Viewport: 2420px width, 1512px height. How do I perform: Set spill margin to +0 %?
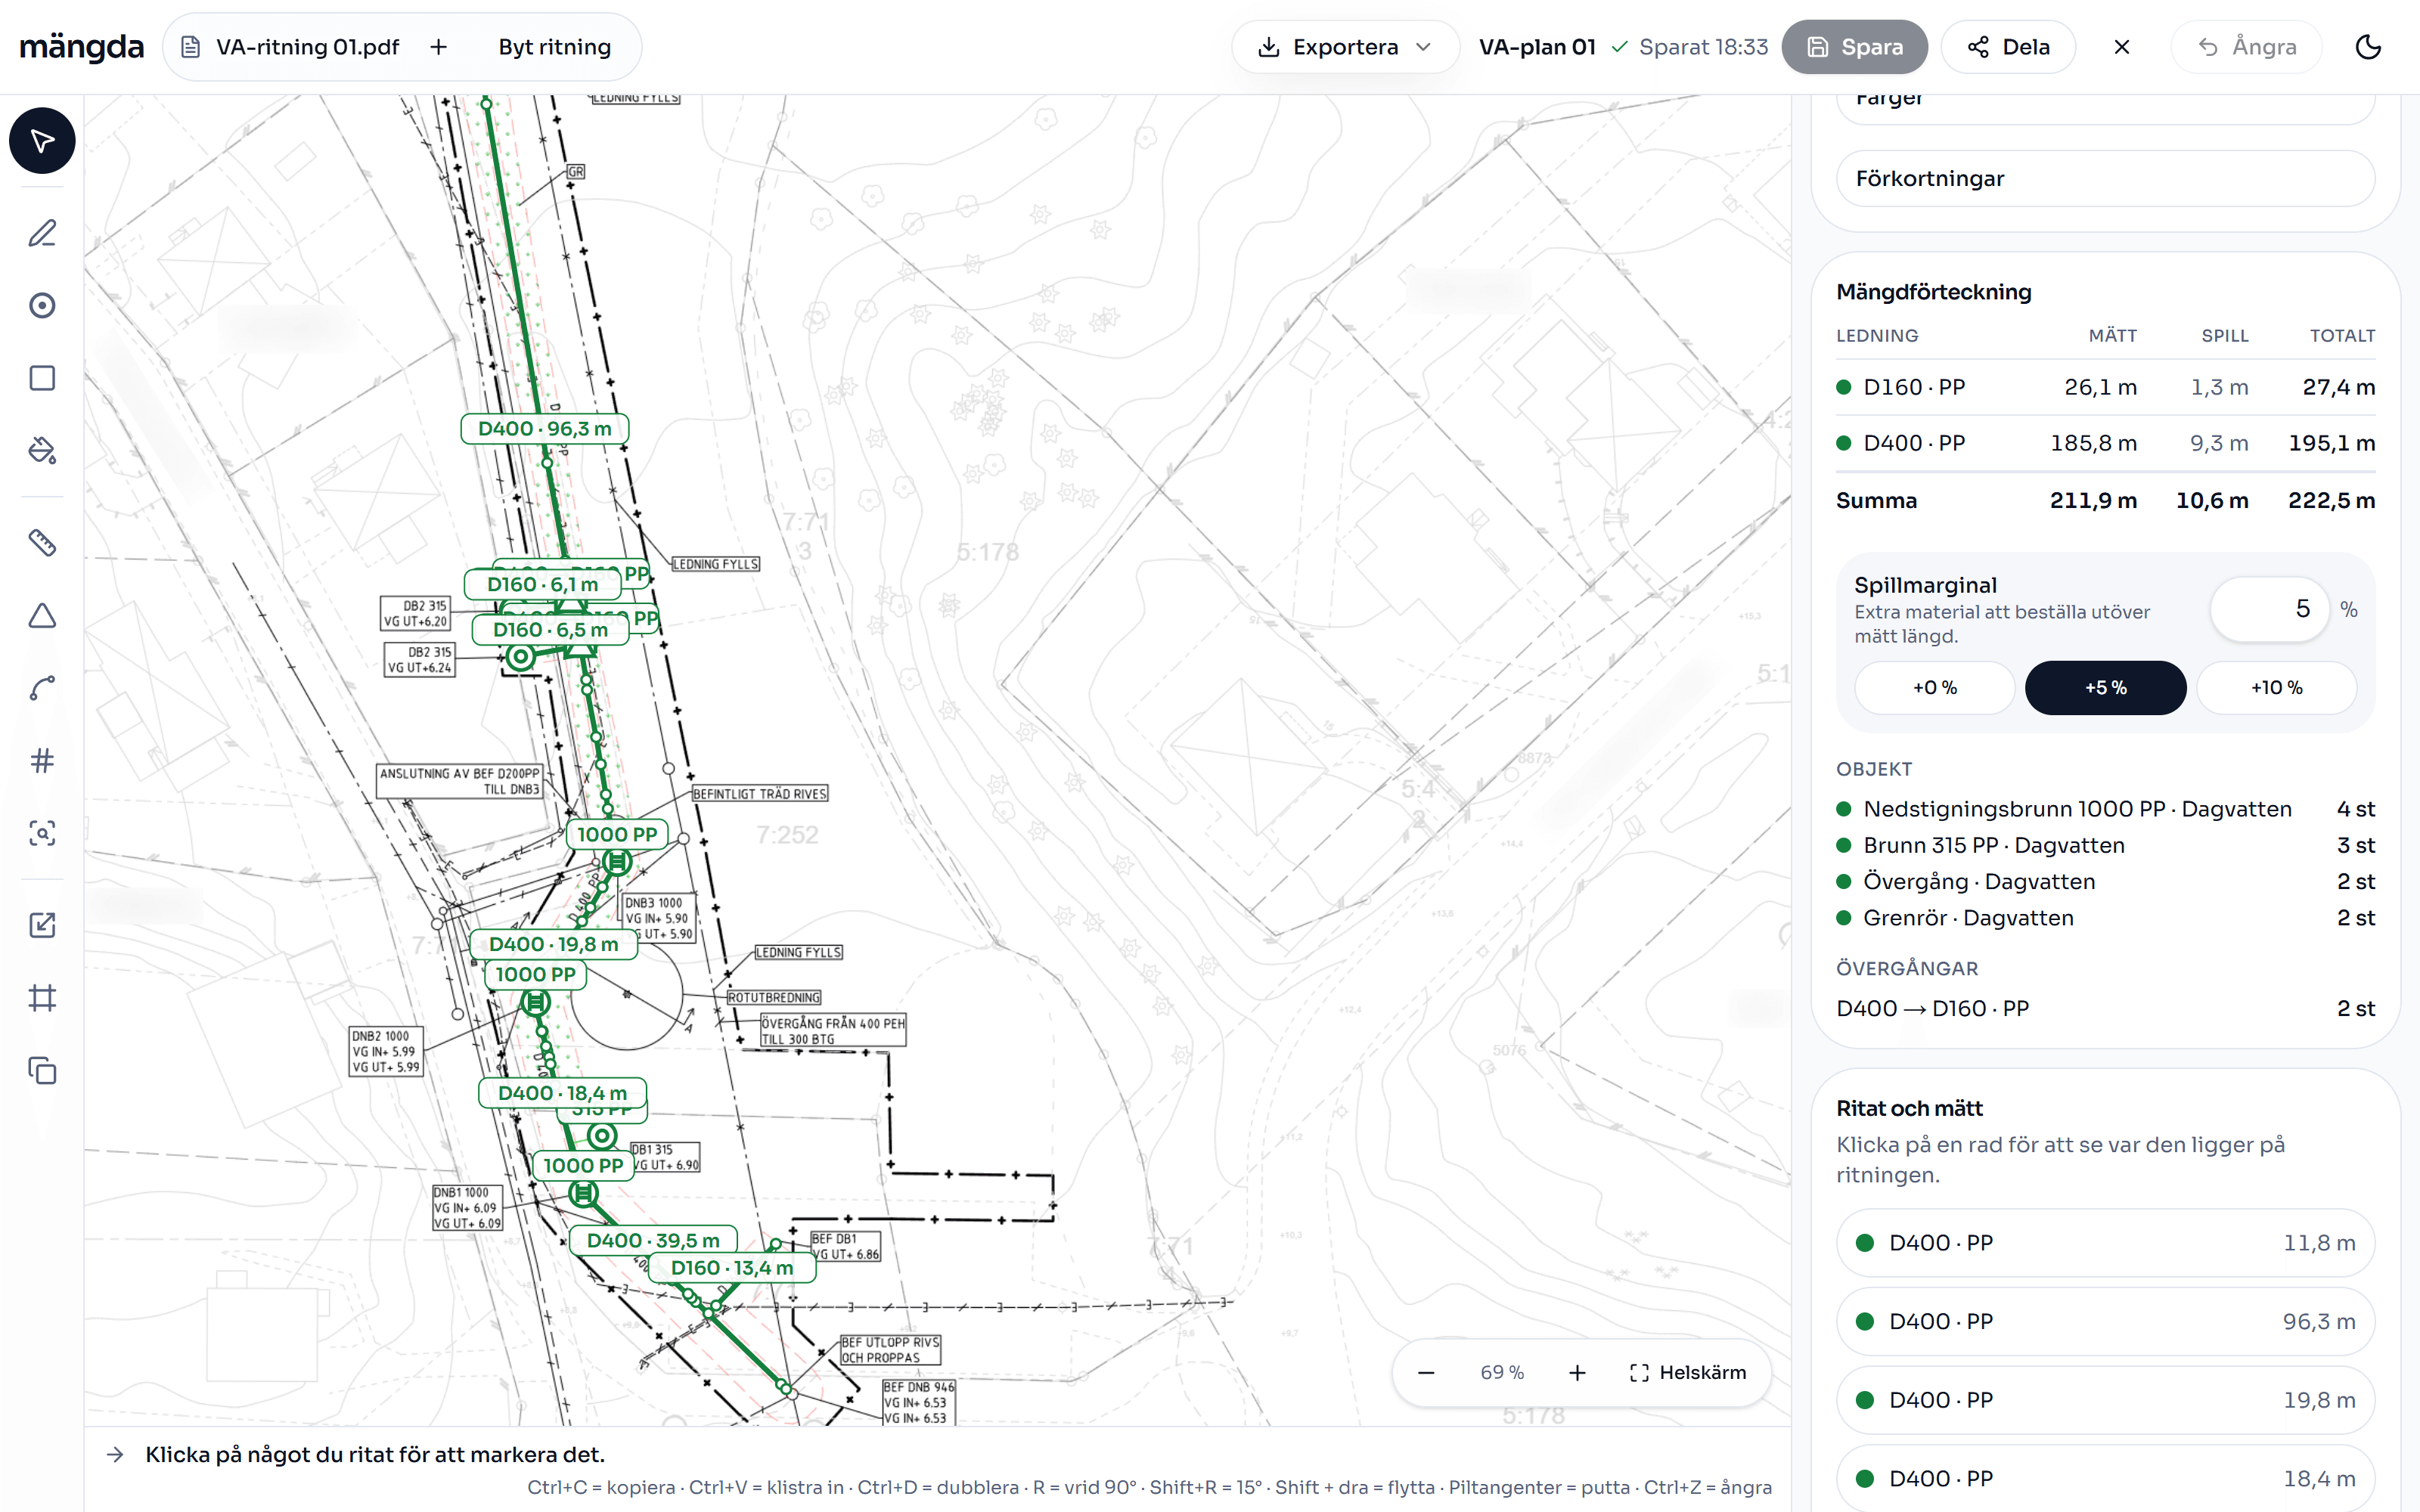[x=1934, y=688]
